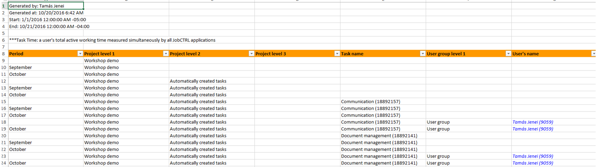
Task: Click the 'Generated at: 10/20/2016' cell
Action: coord(46,13)
